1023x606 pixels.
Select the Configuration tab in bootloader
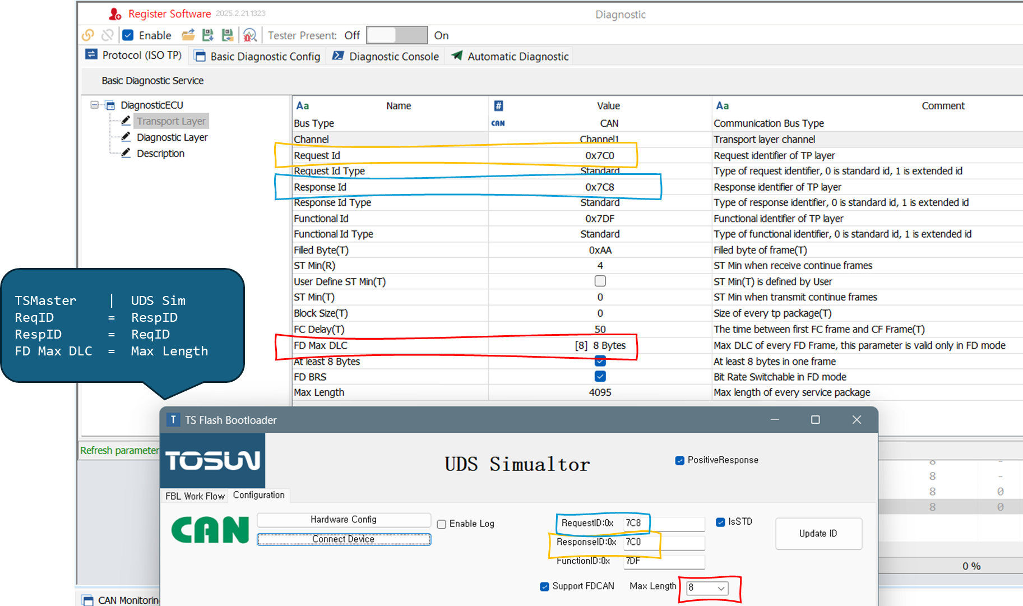pyautogui.click(x=259, y=495)
